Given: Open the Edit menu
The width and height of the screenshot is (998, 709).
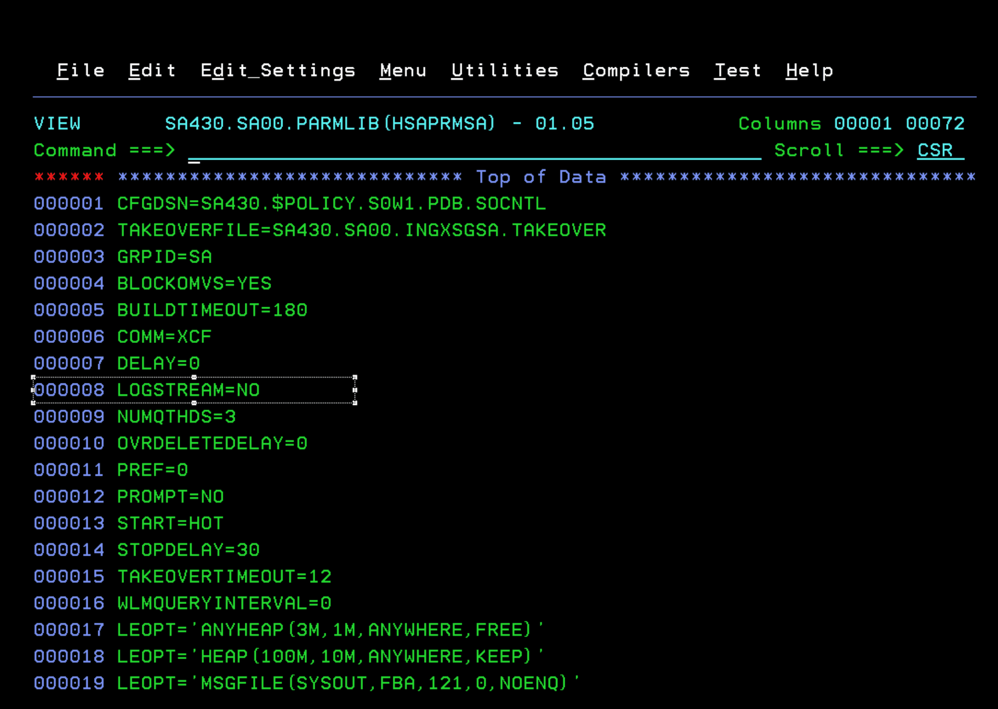Looking at the screenshot, I should [152, 70].
